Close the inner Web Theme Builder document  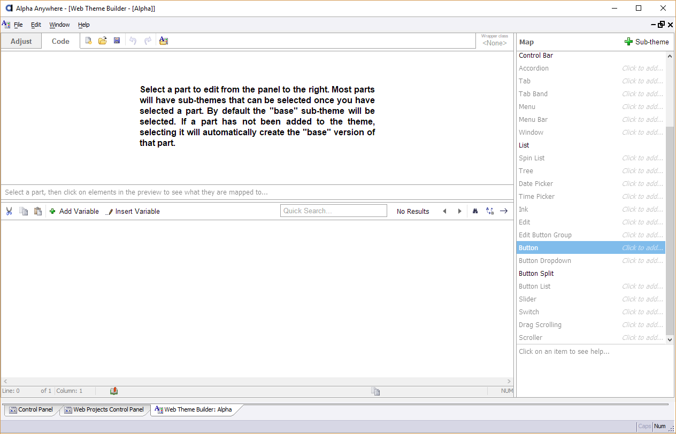point(670,25)
